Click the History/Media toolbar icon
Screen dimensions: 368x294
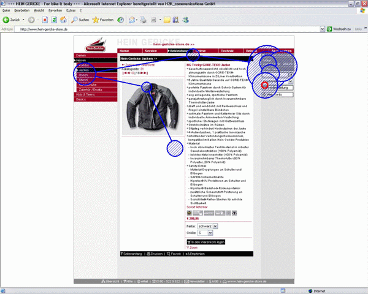(x=121, y=20)
